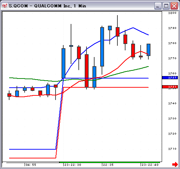Click the 3790 price axis label
This screenshot has width=180, height=169.
(x=172, y=28)
